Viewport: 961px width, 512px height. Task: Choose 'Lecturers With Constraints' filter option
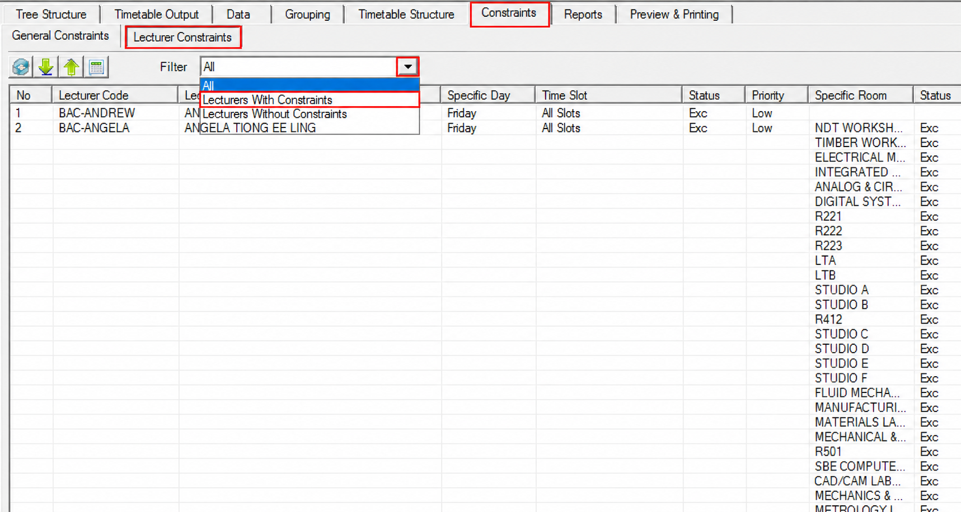310,99
